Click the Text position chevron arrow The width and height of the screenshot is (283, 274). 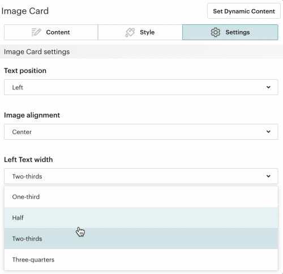click(268, 87)
